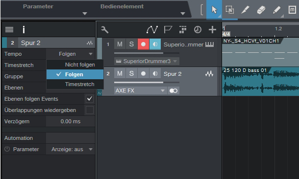Screen dimensions: 299x179
Task: Select the Eraser tool
Action: click(x=261, y=9)
